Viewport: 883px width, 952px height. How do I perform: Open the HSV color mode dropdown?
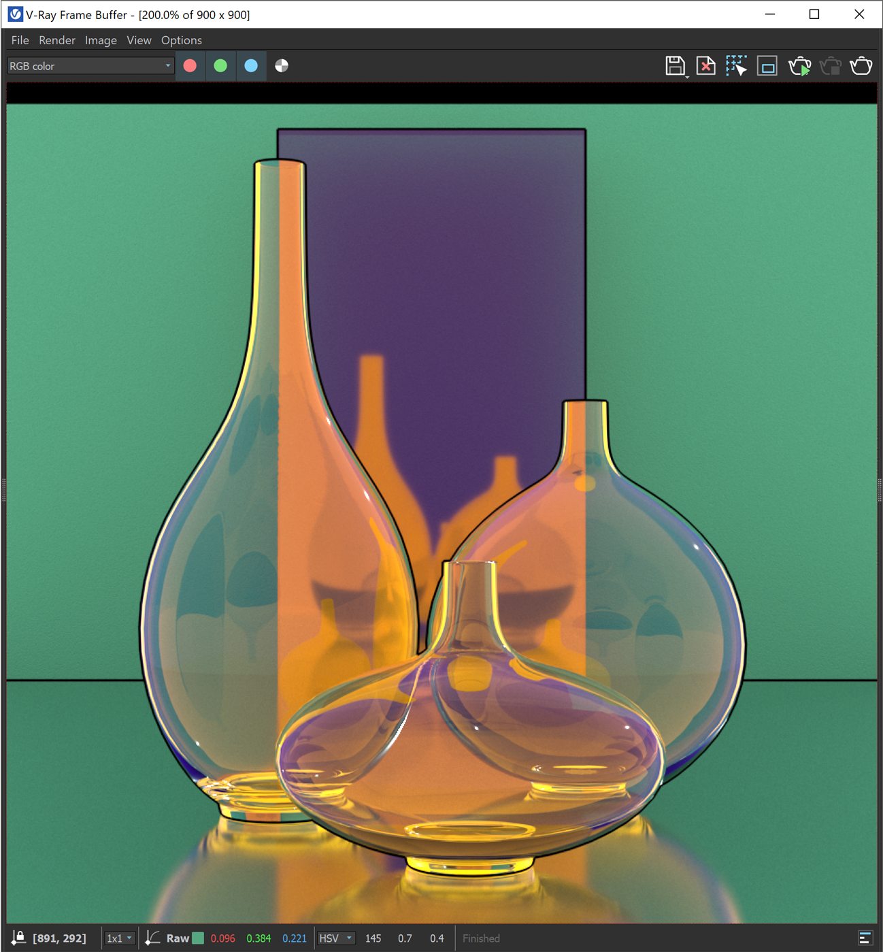tap(336, 938)
